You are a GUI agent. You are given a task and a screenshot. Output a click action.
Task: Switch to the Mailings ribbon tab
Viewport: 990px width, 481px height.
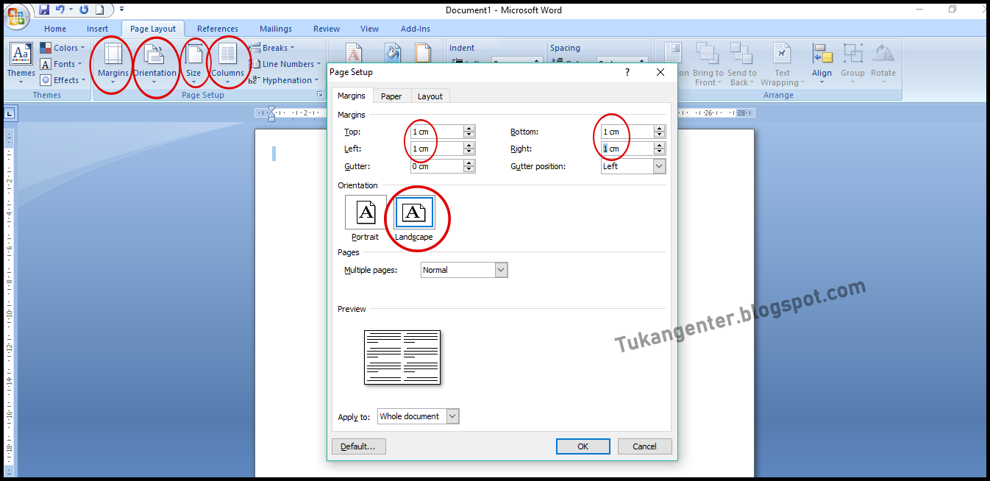point(276,29)
